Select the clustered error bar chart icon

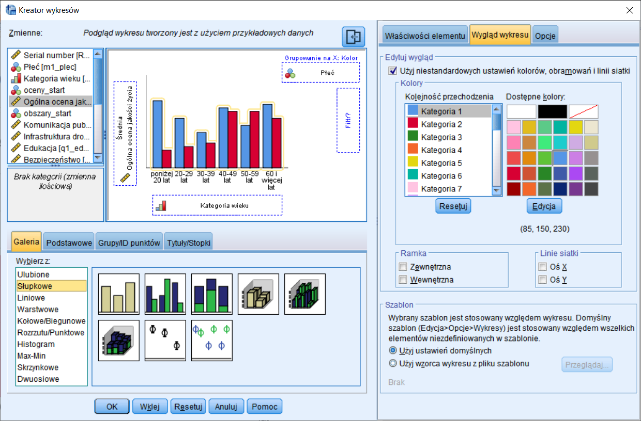(211, 341)
